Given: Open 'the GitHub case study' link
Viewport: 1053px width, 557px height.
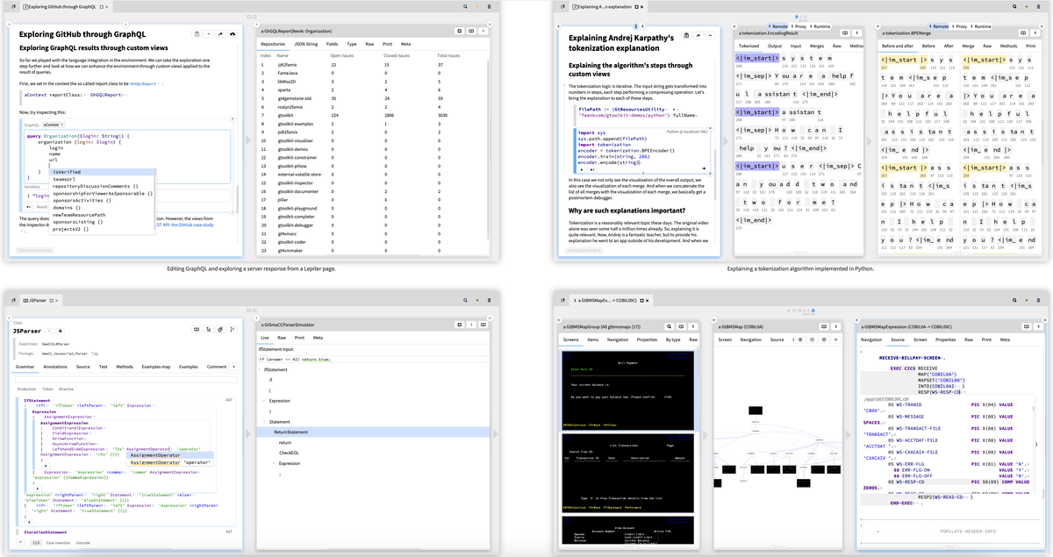Looking at the screenshot, I should (192, 224).
